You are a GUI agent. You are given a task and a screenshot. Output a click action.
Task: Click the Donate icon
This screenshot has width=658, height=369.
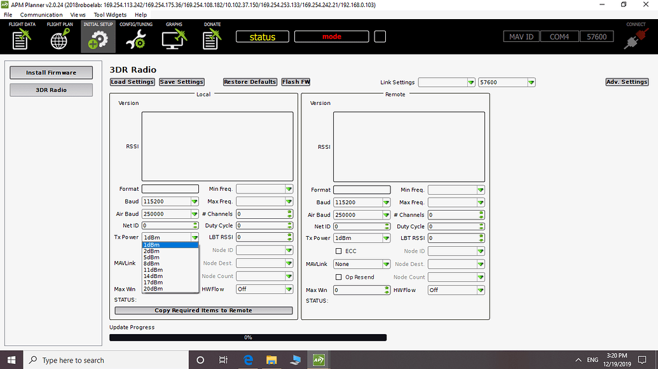(x=212, y=38)
